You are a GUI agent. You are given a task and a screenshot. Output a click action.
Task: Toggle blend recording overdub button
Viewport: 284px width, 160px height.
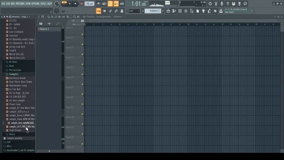pos(116,4)
